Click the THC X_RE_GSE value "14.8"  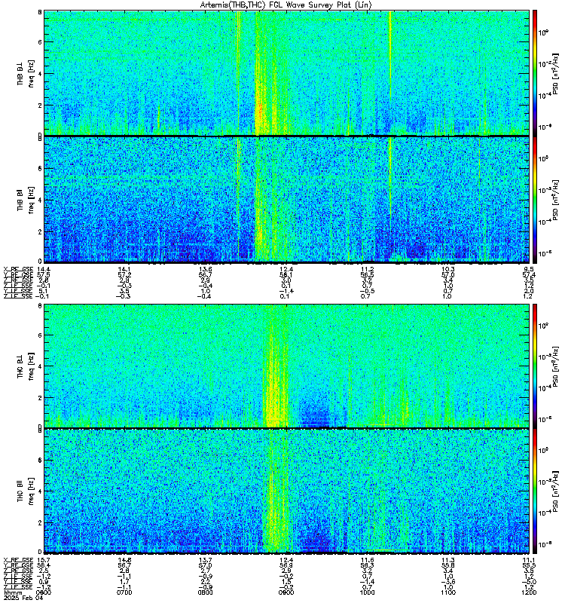pyautogui.click(x=124, y=560)
